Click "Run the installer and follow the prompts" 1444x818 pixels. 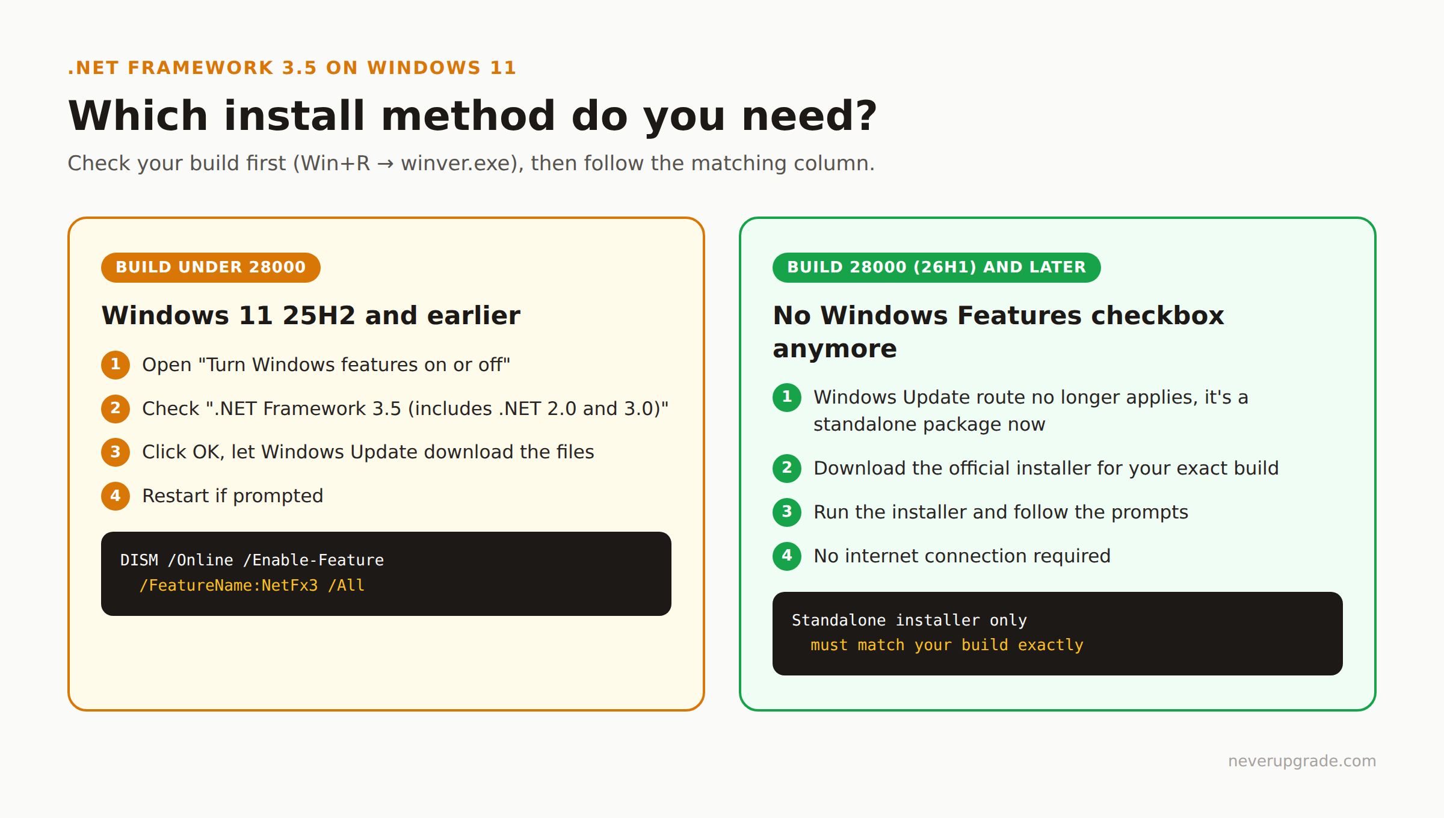pos(1001,512)
